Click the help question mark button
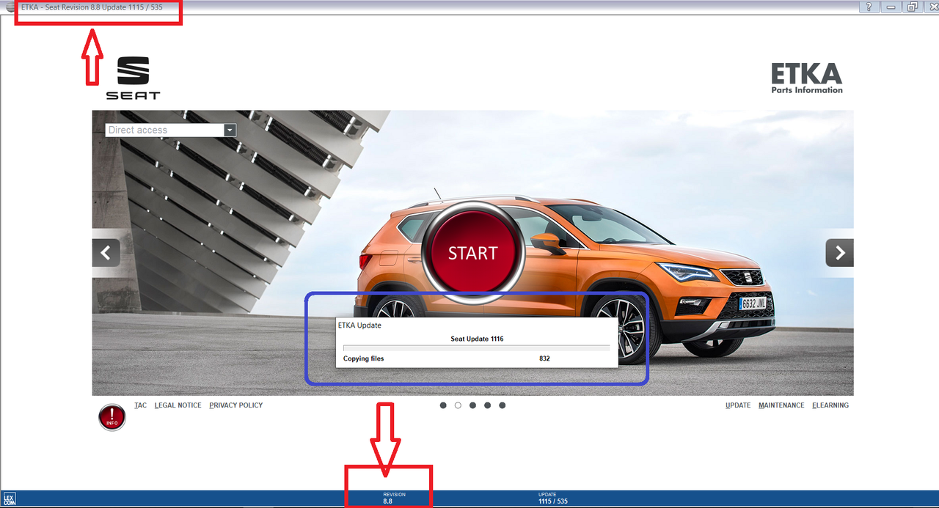Screen dimensions: 939x508 coord(869,7)
